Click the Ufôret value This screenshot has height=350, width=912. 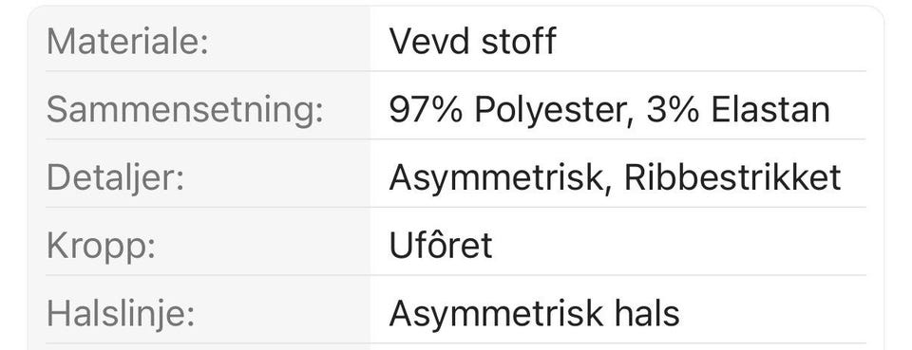[x=440, y=245]
